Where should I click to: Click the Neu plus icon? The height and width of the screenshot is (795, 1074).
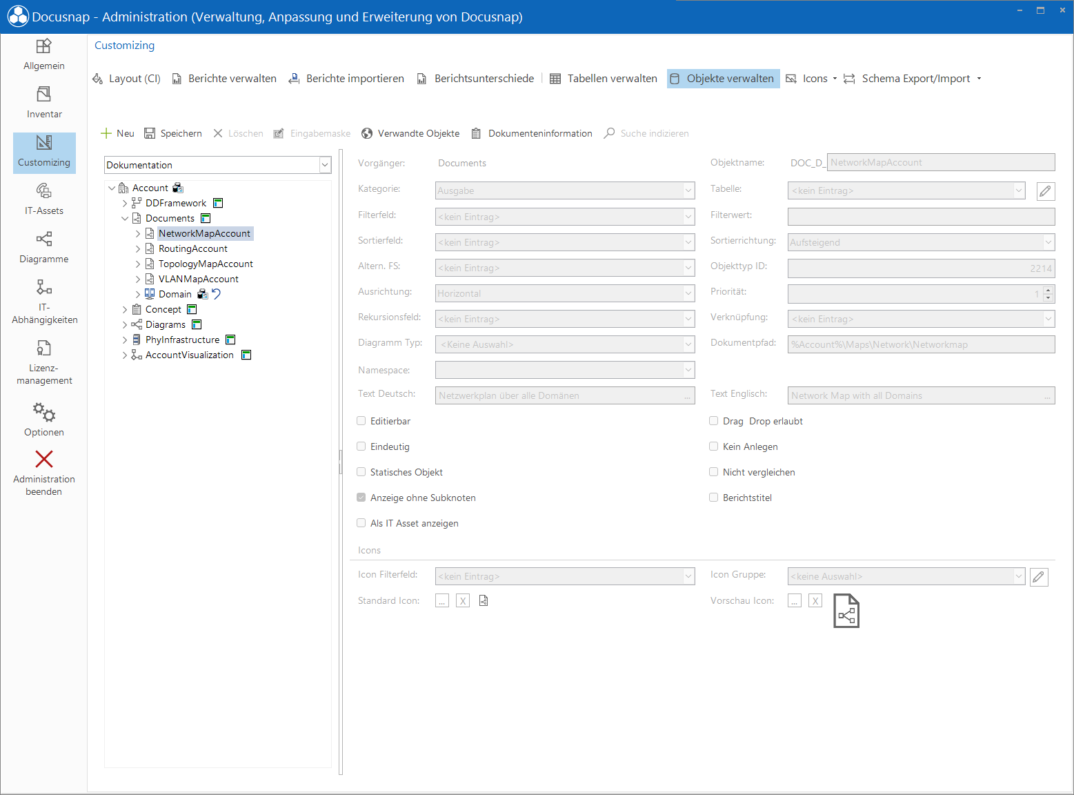[x=106, y=133]
